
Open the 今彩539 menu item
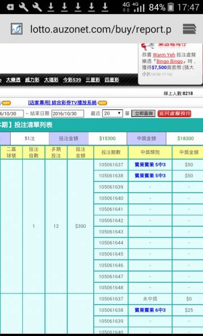point(72,80)
